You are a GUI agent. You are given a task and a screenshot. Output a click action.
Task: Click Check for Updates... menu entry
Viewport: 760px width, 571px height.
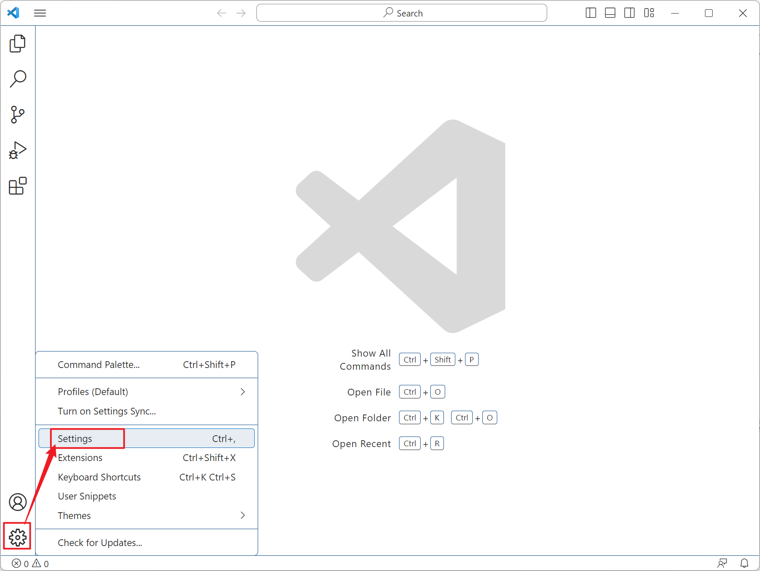click(146, 543)
